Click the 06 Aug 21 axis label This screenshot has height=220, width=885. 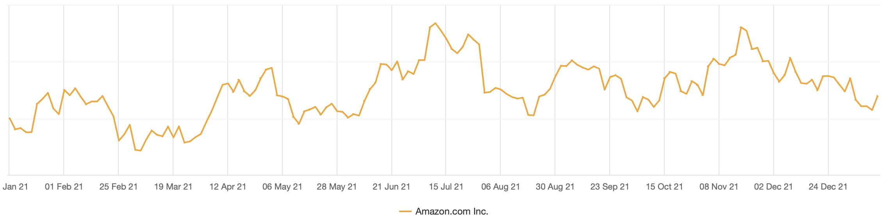[x=501, y=187]
